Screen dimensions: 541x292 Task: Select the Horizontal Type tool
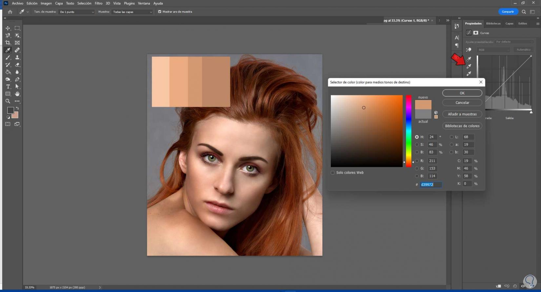(x=8, y=87)
